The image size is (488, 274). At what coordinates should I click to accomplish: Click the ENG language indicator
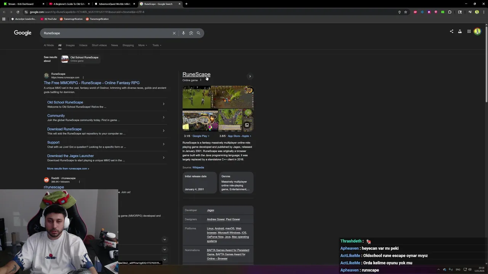click(458, 269)
